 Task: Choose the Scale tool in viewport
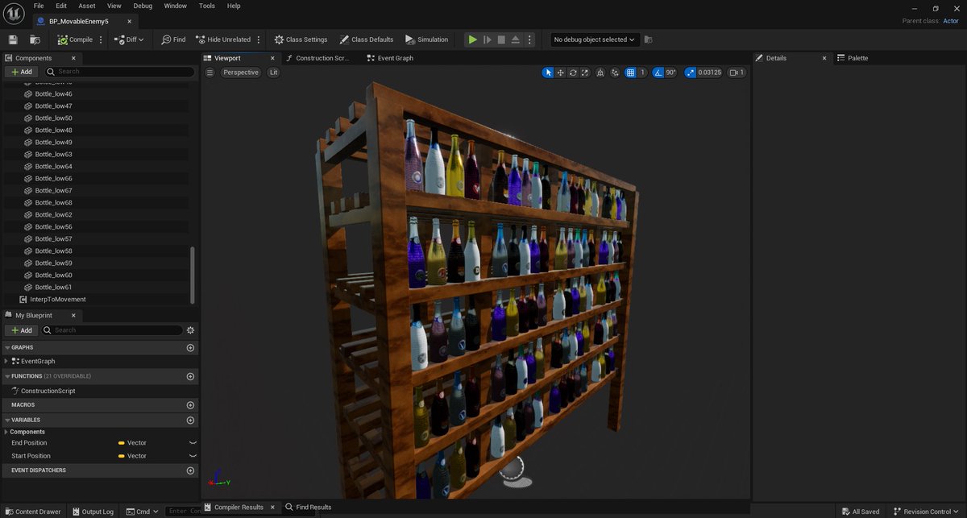pyautogui.click(x=585, y=73)
